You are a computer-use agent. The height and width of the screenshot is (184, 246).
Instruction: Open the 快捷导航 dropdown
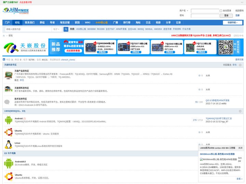click(233, 22)
